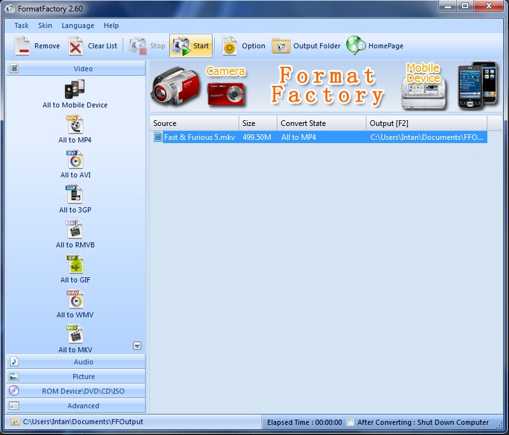
Task: Choose the All to GIF icon
Action: (75, 265)
